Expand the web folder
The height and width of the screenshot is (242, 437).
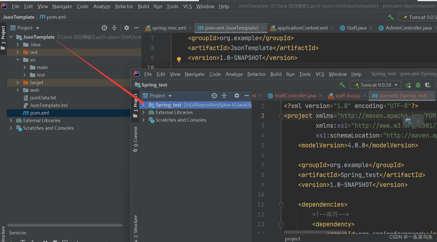click(18, 90)
